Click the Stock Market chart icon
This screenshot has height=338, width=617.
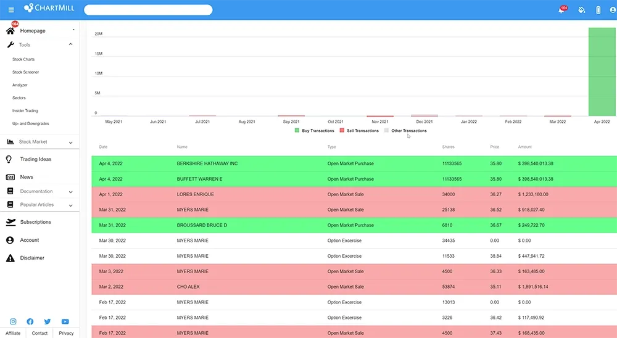[x=10, y=142]
